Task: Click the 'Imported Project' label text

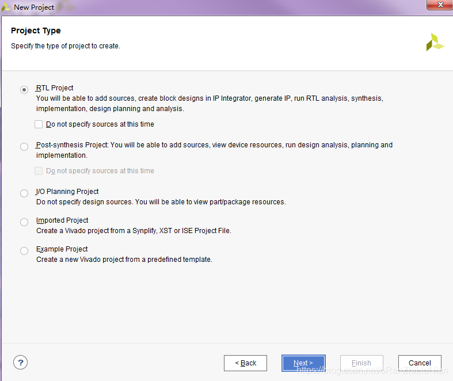Action: pos(62,220)
